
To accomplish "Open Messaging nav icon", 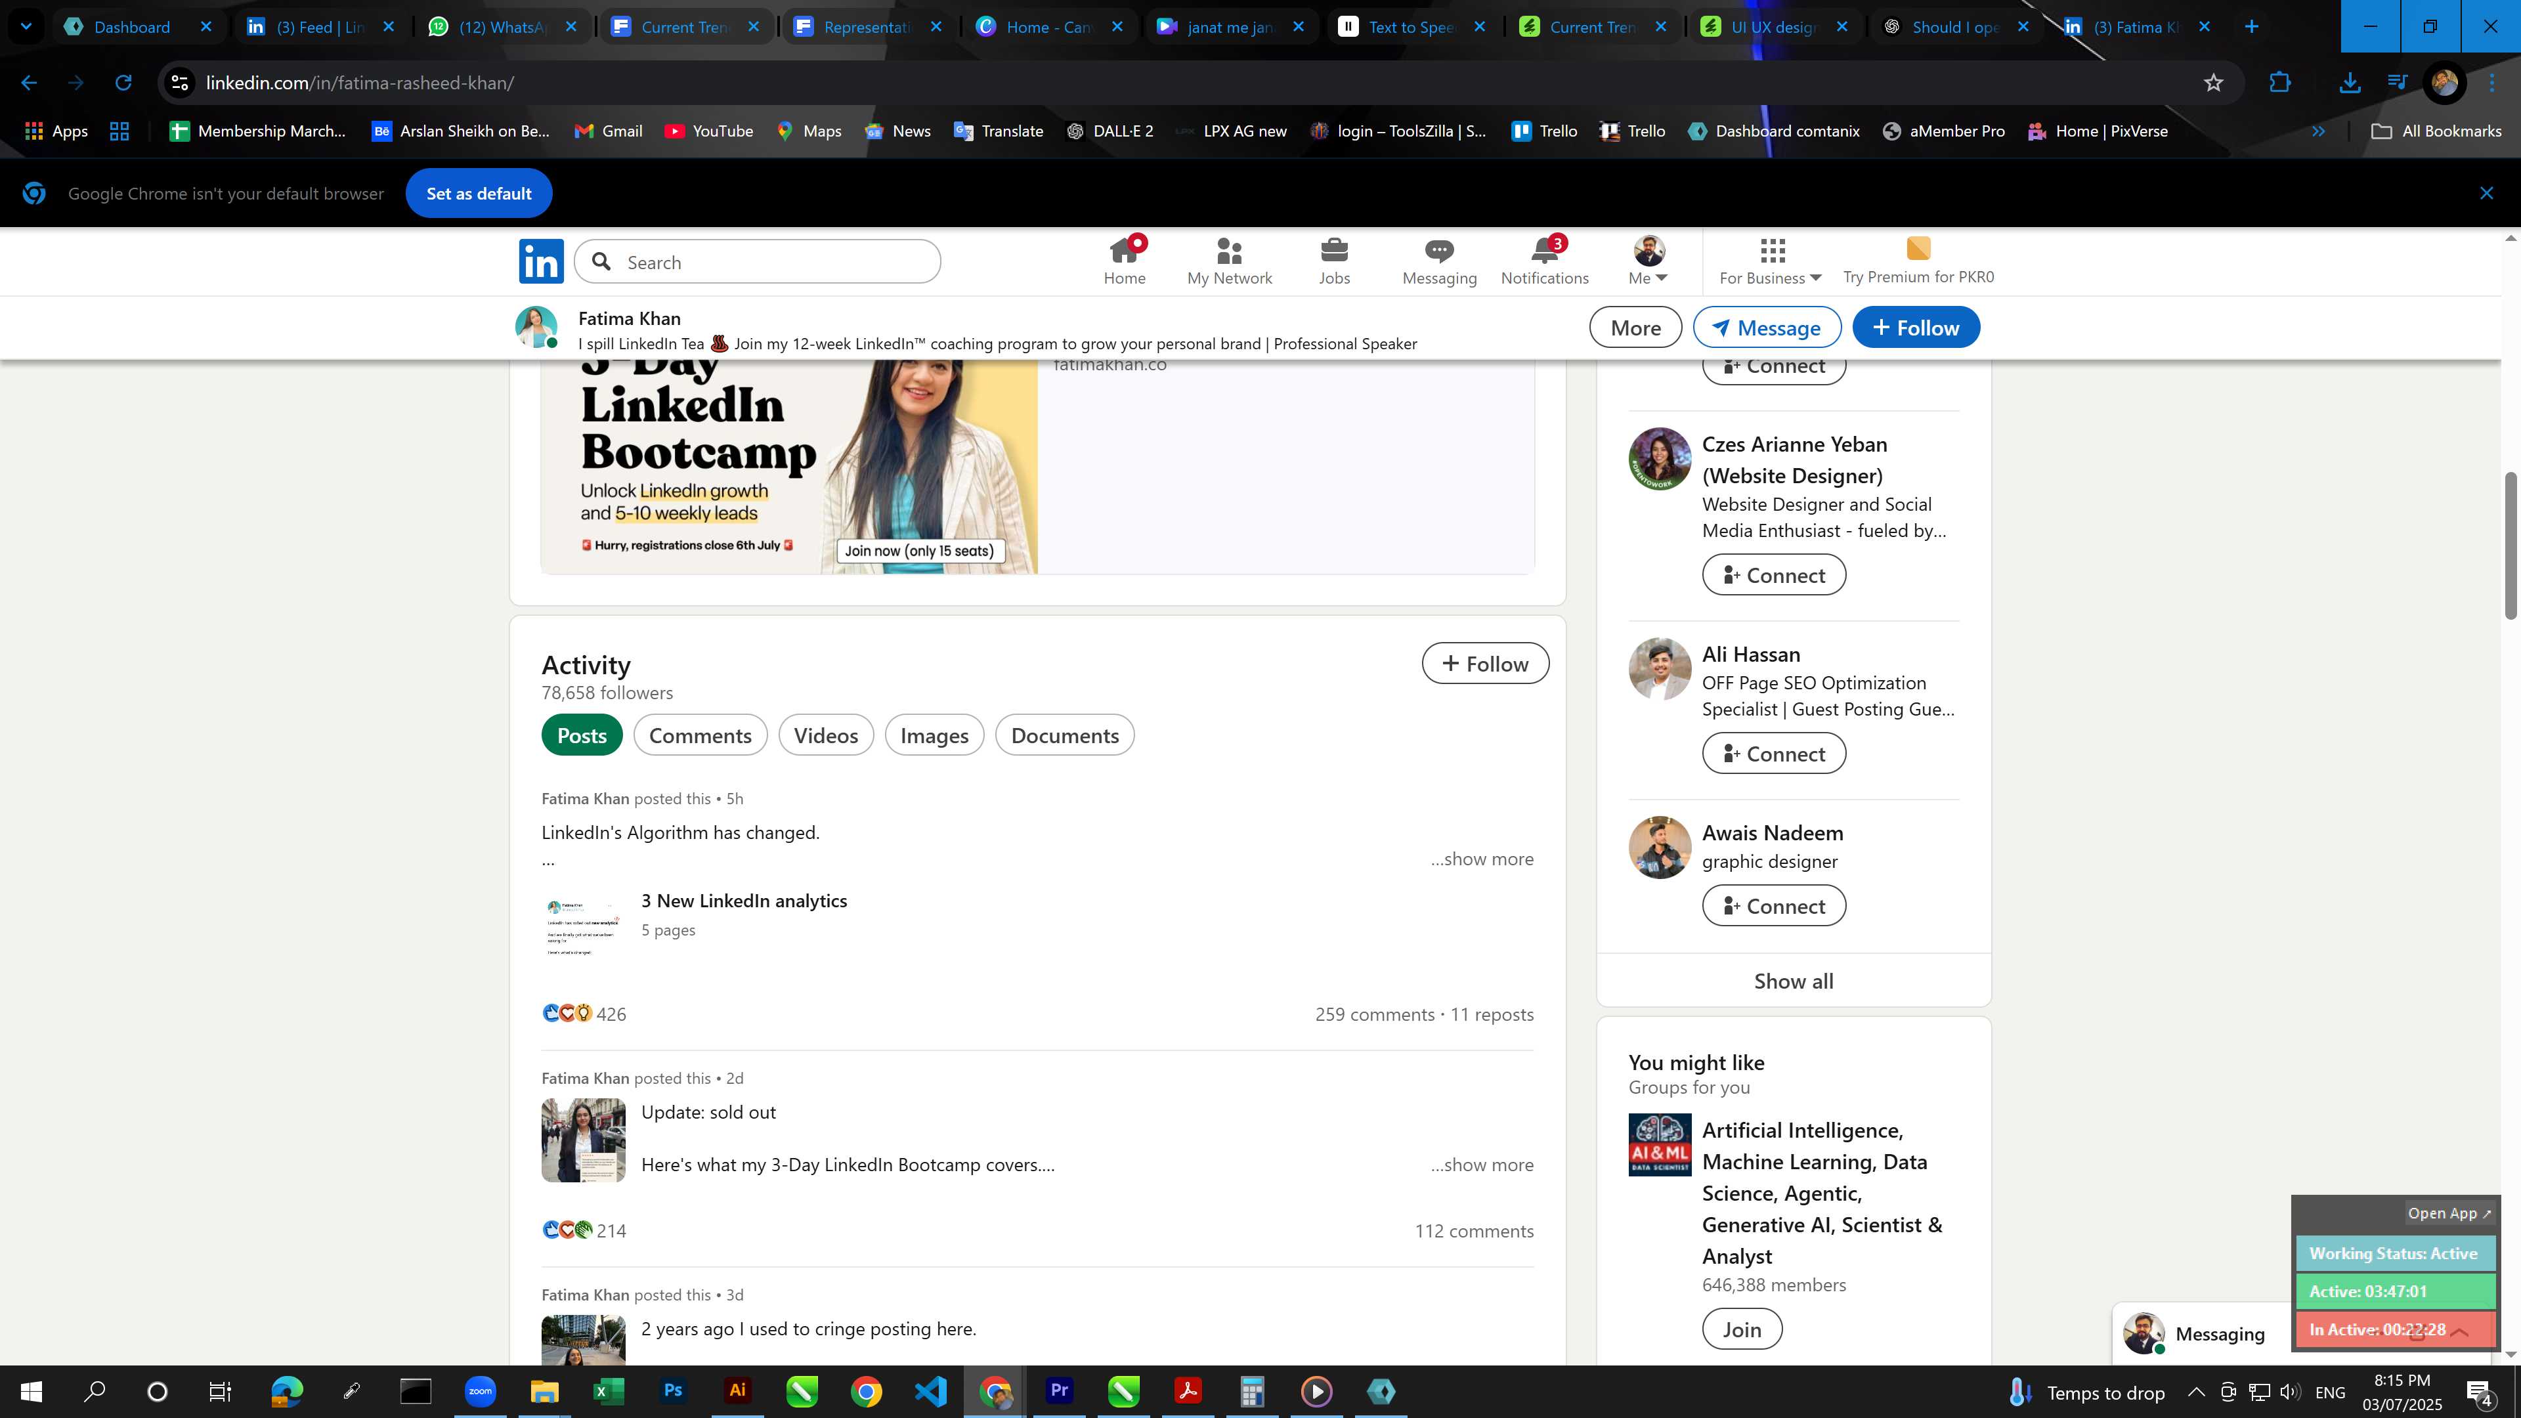I will (x=1438, y=261).
